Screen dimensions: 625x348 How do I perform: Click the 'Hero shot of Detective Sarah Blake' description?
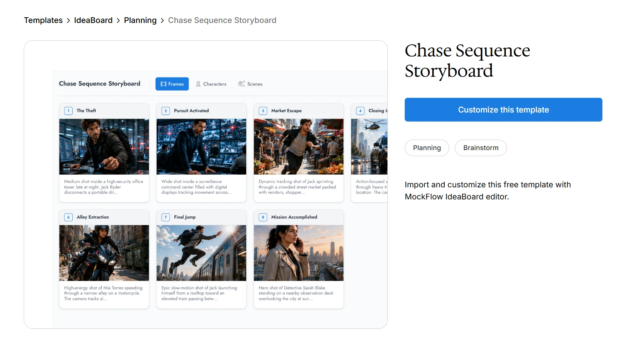point(296,293)
